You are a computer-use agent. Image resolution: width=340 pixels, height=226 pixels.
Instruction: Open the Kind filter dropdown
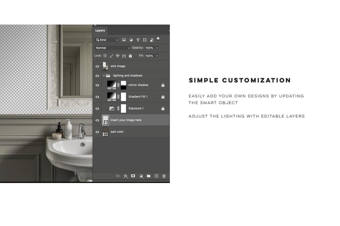tap(107, 40)
